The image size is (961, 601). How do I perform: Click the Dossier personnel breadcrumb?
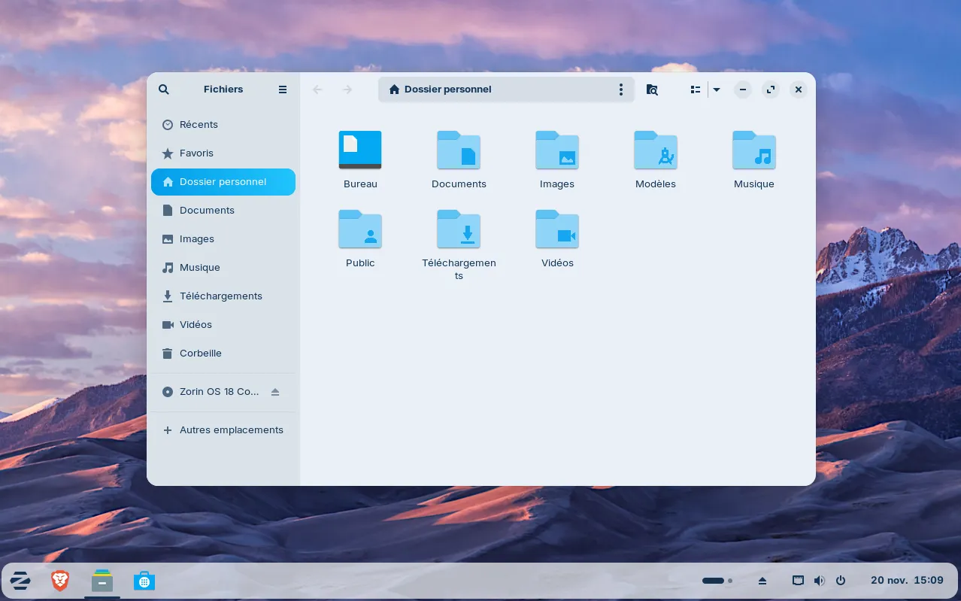point(447,90)
